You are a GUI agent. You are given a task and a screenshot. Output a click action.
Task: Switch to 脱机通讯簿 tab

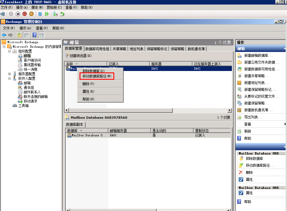click(x=196, y=49)
